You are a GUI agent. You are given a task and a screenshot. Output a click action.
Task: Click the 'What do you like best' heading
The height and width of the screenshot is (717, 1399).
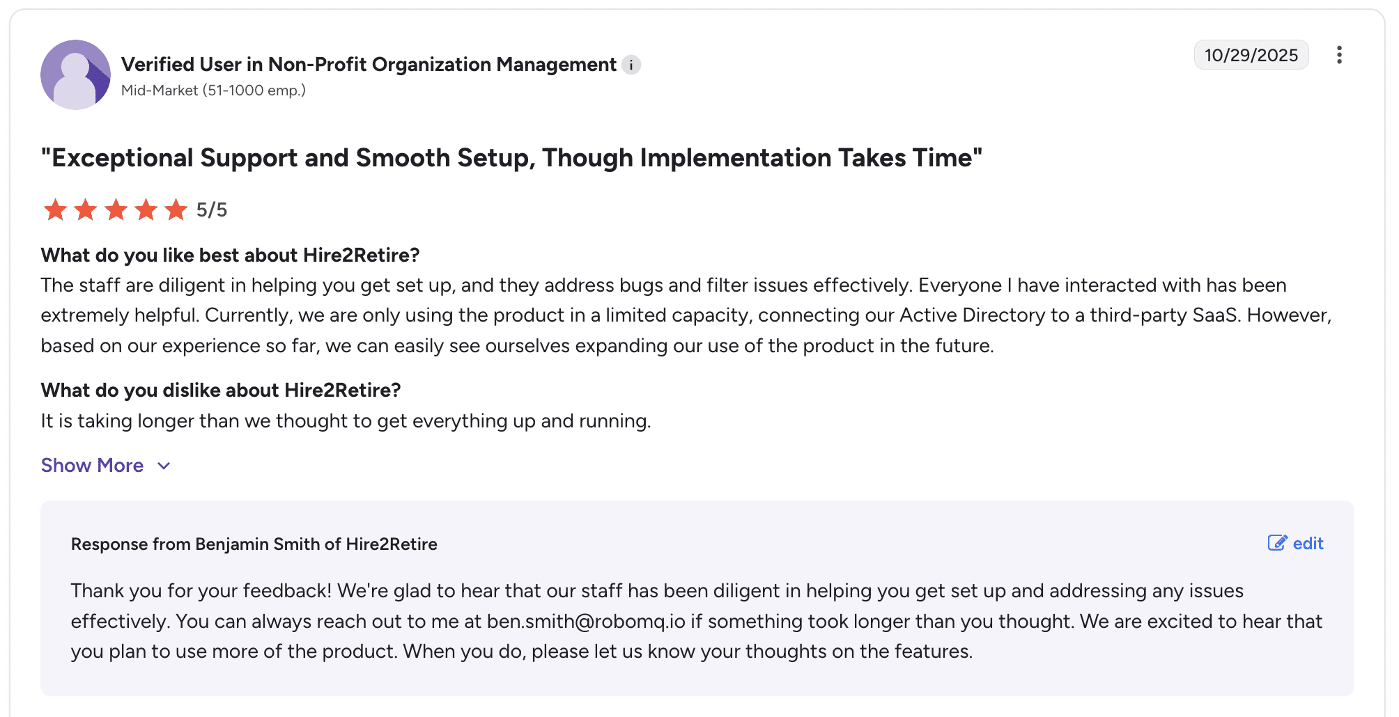[230, 255]
